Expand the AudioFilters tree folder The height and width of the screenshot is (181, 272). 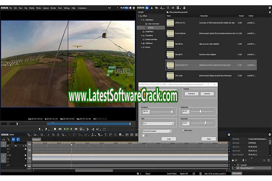(142, 31)
